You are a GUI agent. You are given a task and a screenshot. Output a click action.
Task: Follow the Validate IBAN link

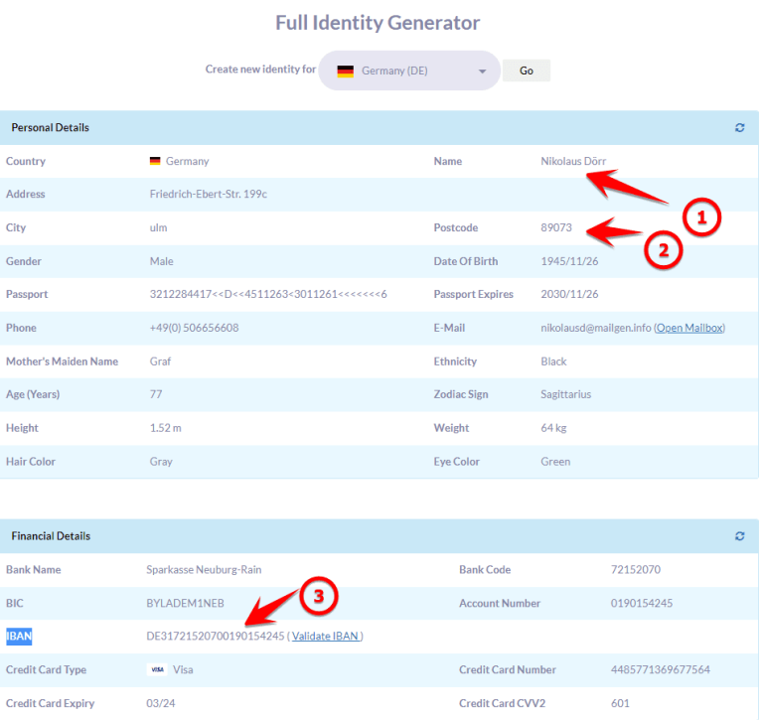[x=325, y=637]
